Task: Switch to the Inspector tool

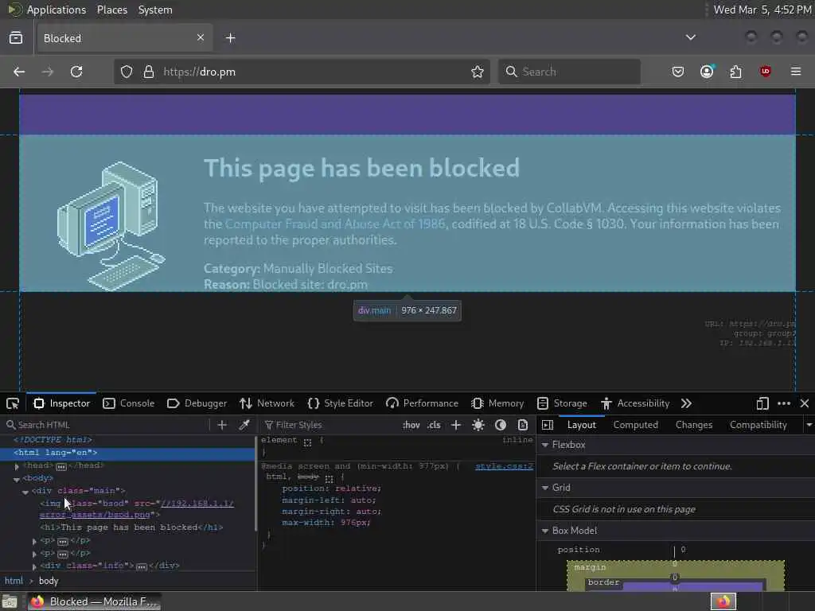Action: click(x=62, y=403)
